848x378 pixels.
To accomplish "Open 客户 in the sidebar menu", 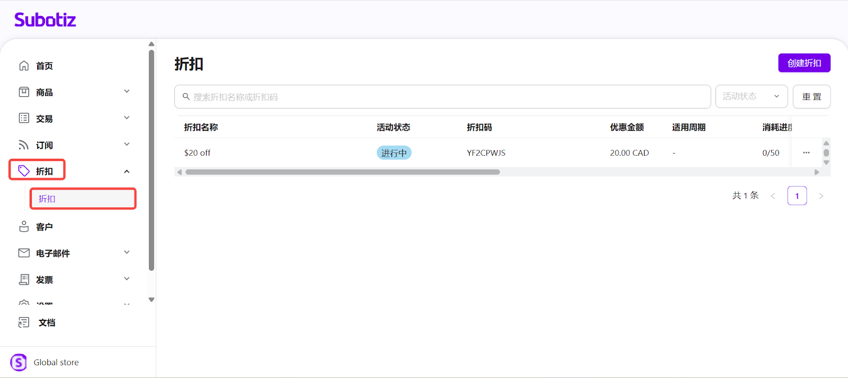I will tap(45, 227).
